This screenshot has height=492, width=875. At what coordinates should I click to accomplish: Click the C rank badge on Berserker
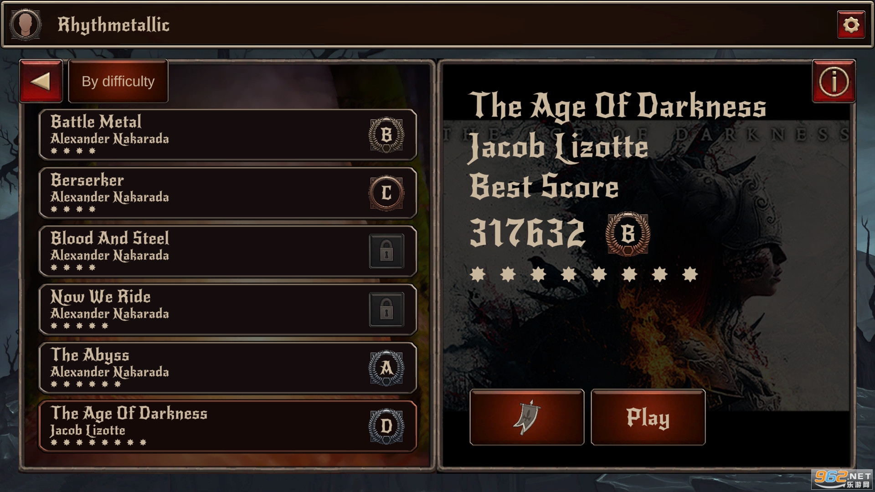pos(386,193)
